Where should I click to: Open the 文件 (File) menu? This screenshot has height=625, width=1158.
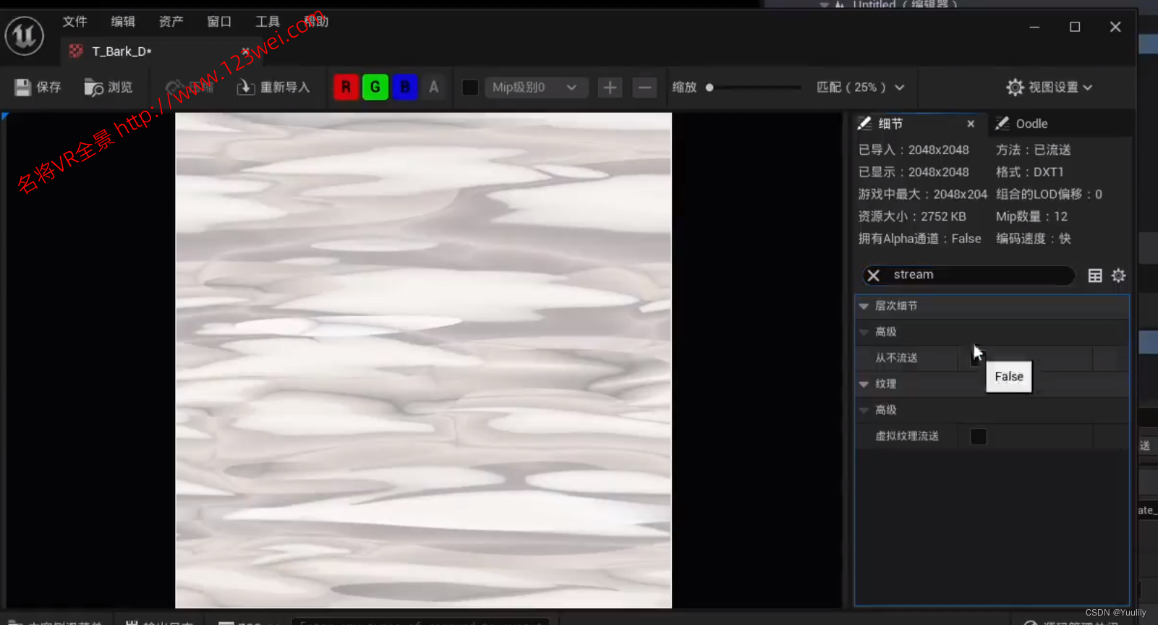74,22
